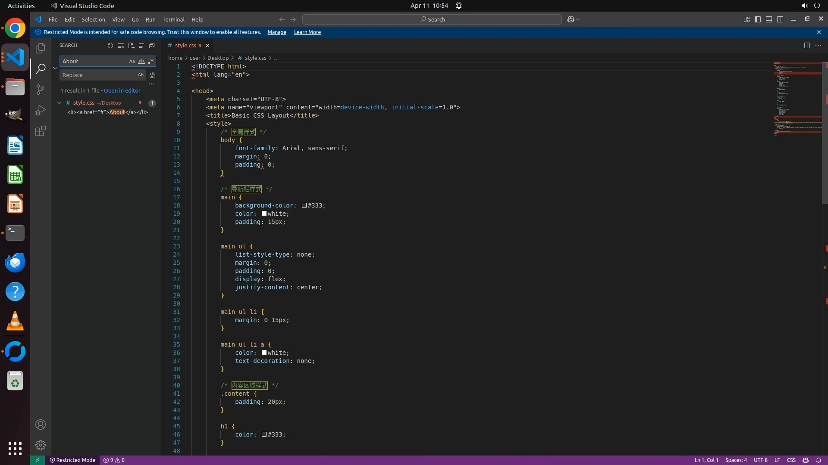Toggle Match Case in search box
This screenshot has height=465, width=828.
(132, 62)
